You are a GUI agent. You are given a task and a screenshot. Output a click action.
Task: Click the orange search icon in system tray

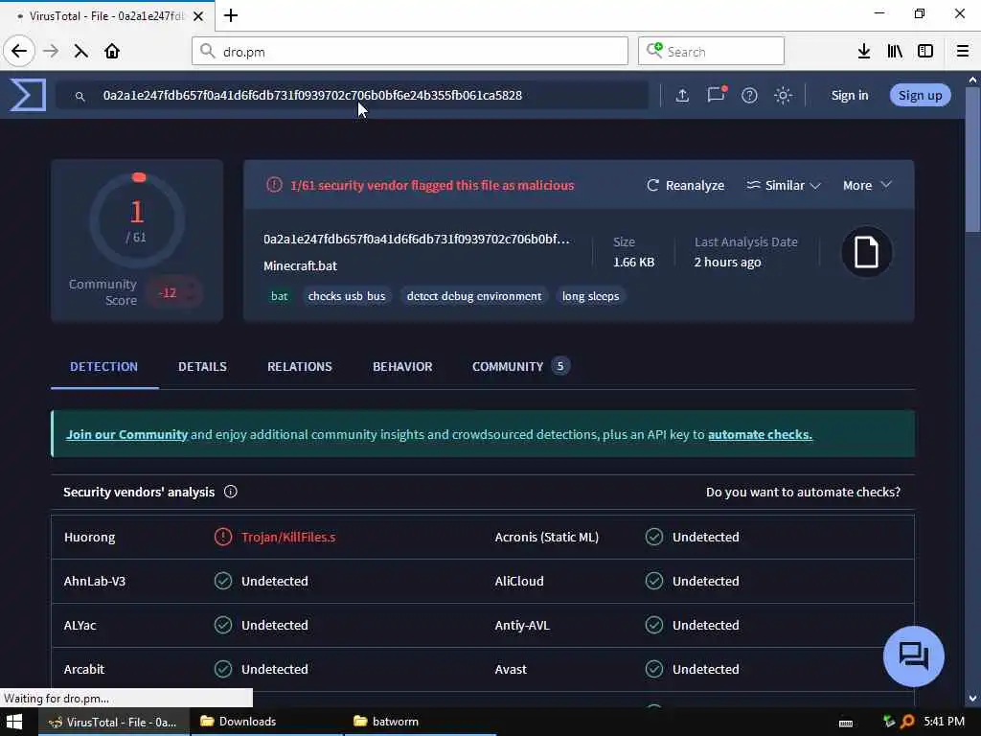907,722
